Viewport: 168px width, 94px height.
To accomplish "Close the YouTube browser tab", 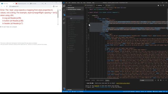I will tap(42, 3).
